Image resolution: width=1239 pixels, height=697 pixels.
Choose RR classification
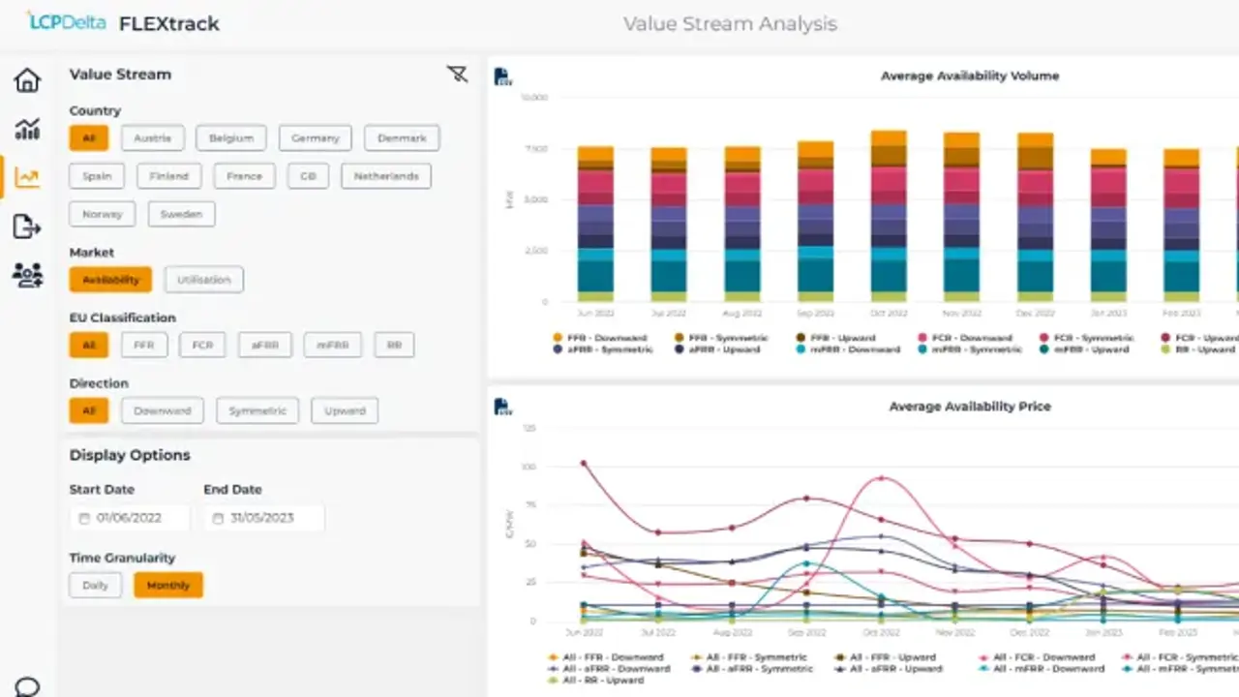394,345
